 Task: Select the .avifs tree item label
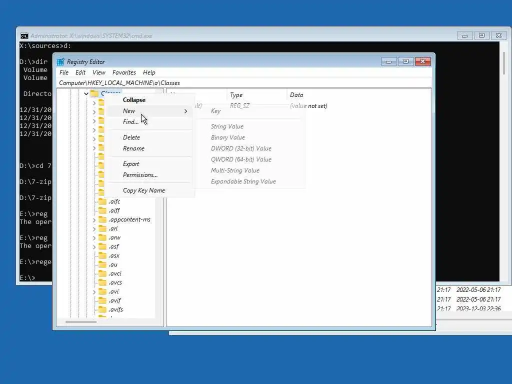pyautogui.click(x=115, y=309)
